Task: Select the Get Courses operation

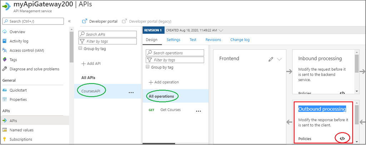Action: [170, 110]
